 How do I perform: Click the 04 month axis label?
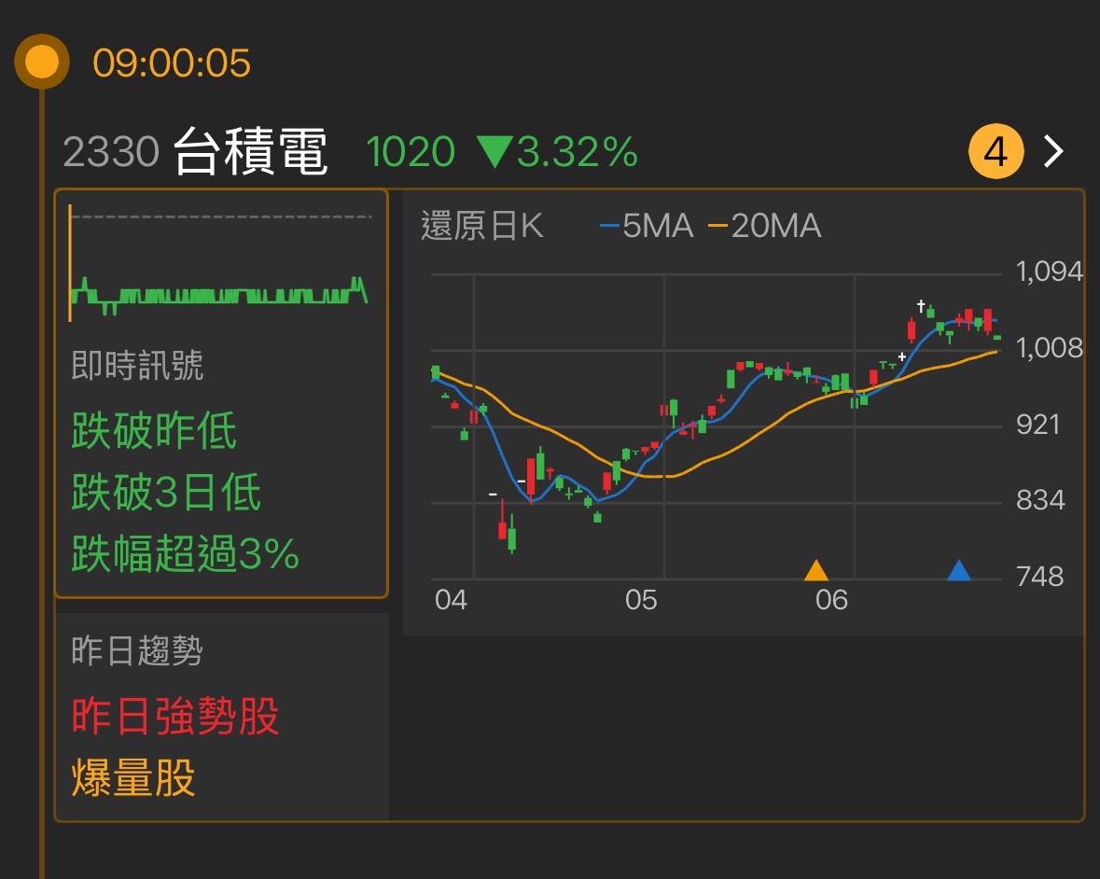[x=451, y=600]
